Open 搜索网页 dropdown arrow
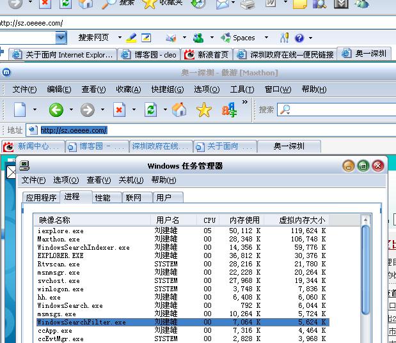 120,38
